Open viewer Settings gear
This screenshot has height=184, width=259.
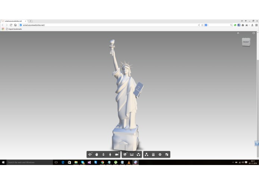(160, 155)
